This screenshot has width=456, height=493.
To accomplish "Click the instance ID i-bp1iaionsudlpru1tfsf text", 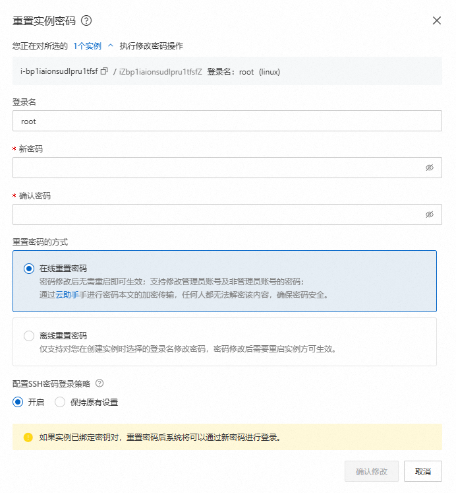I will [x=59, y=72].
